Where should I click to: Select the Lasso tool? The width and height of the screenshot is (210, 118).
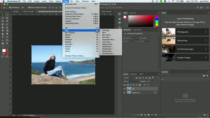tap(3, 18)
